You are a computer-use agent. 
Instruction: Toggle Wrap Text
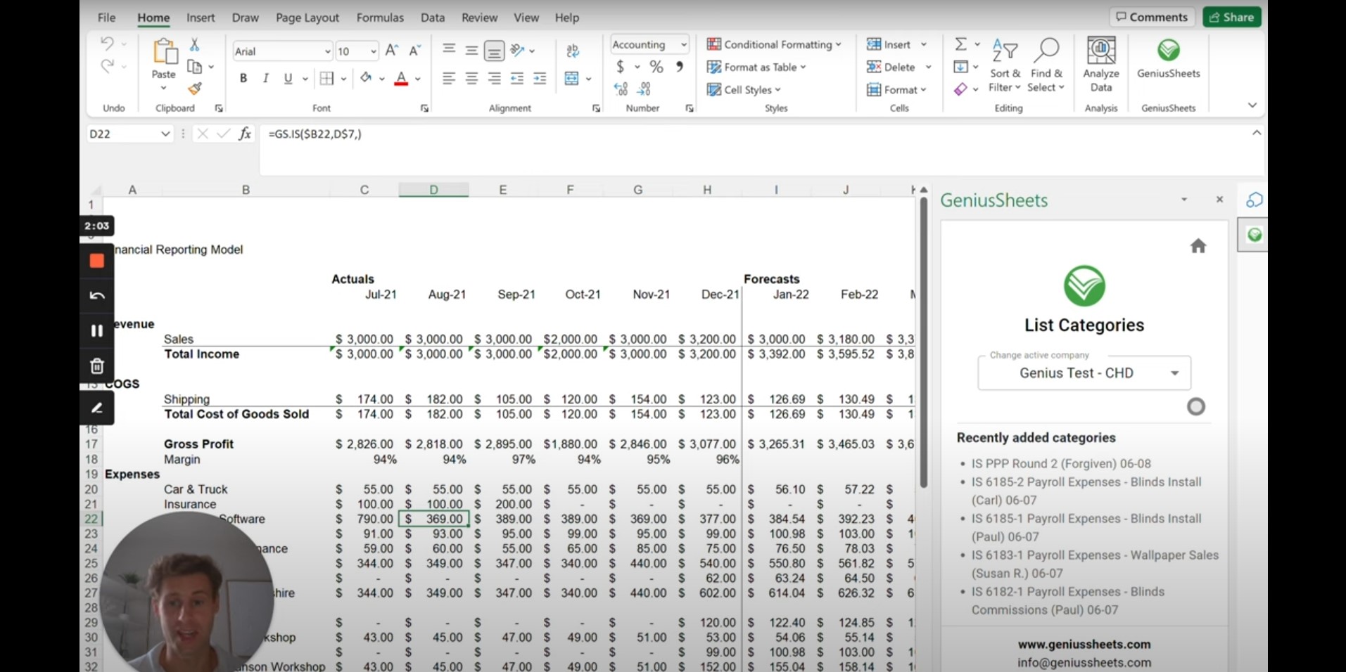[x=573, y=51]
